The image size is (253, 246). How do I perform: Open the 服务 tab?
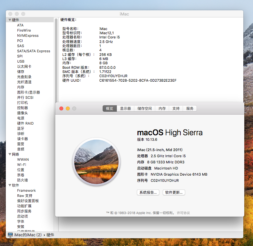190,108
